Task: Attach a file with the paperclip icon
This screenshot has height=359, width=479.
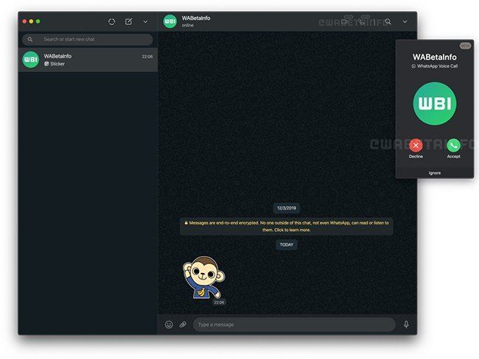Action: (x=183, y=324)
